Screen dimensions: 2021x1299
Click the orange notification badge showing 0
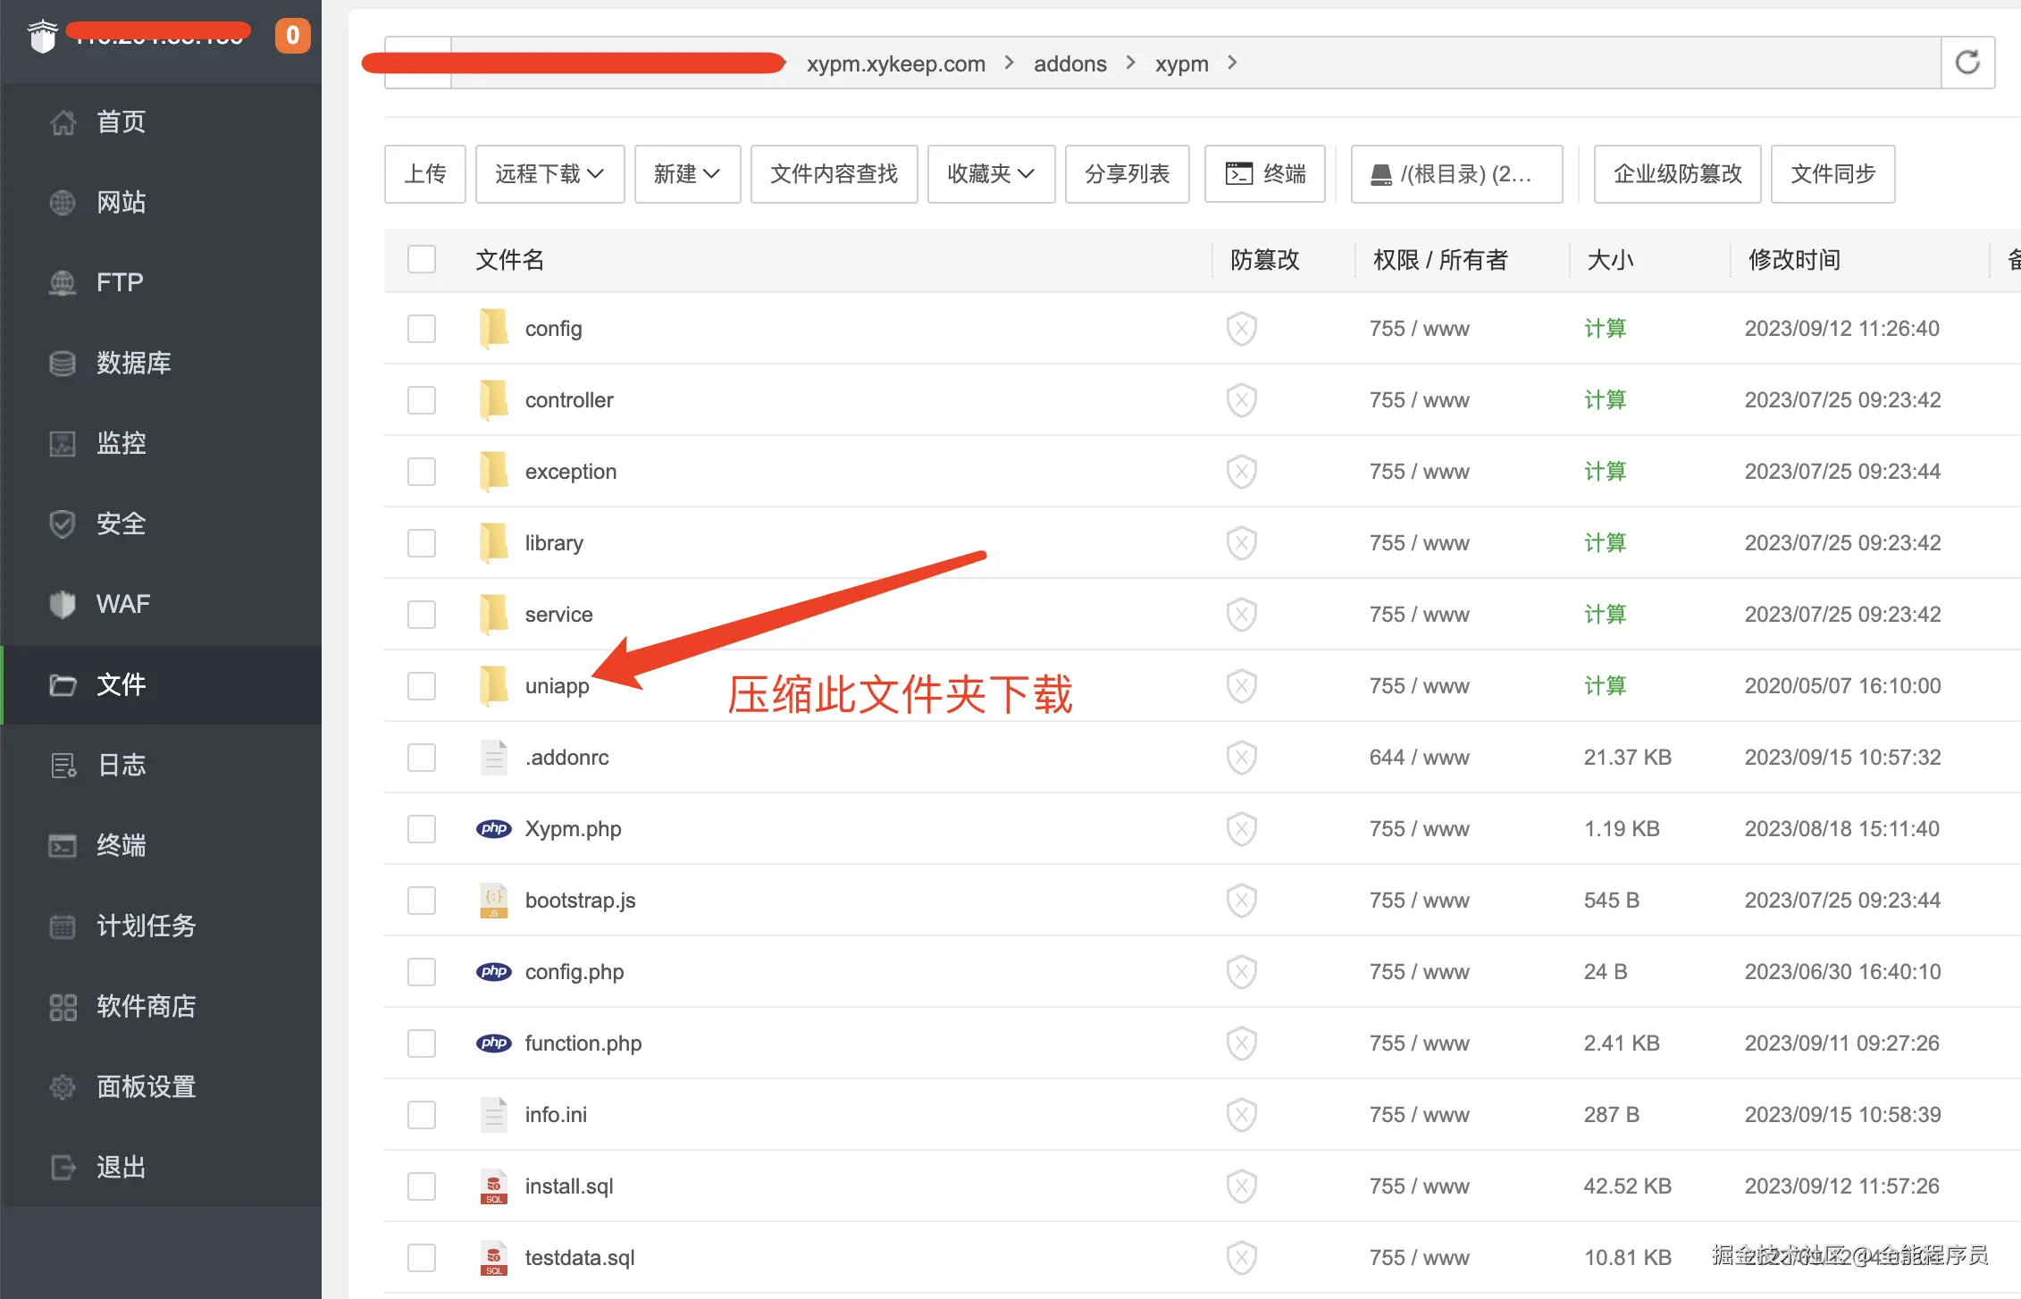click(292, 36)
